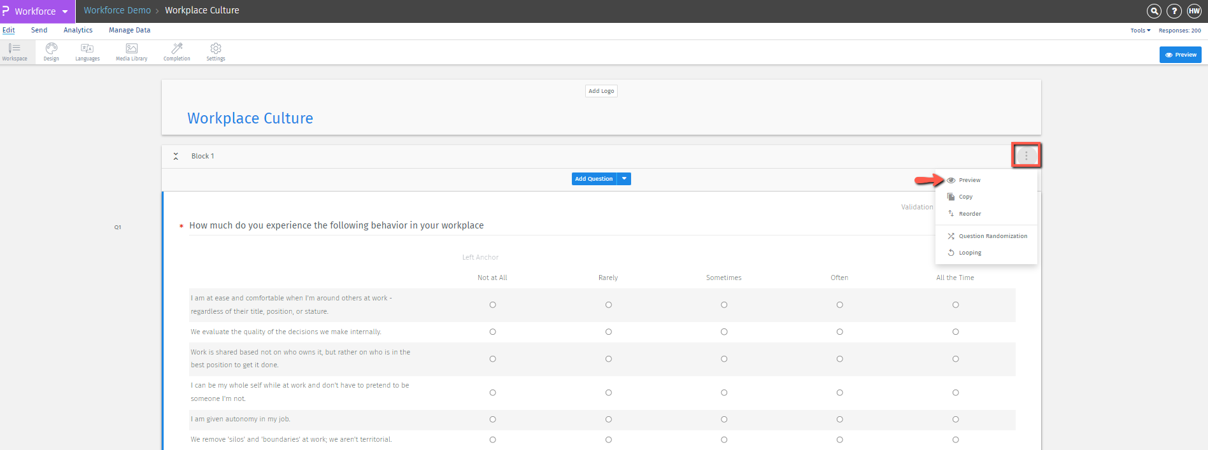Screen dimensions: 1208x450
Task: Click the Workplace Culture survey title
Action: pos(250,118)
